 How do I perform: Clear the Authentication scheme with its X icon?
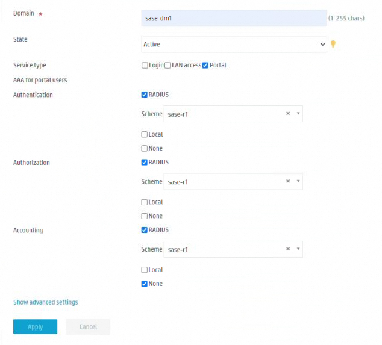[x=288, y=113]
